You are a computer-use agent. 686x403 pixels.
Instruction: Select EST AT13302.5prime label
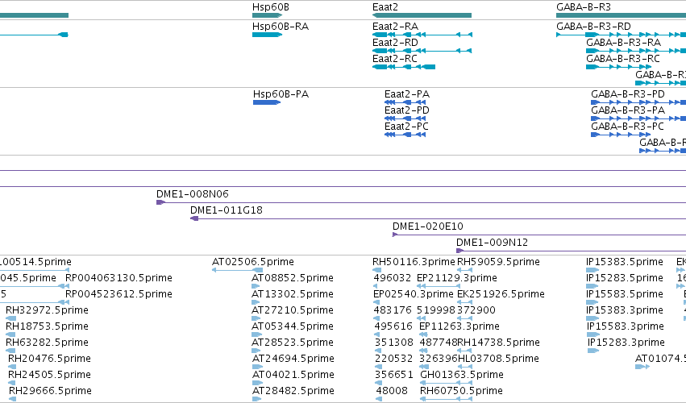[x=293, y=294]
